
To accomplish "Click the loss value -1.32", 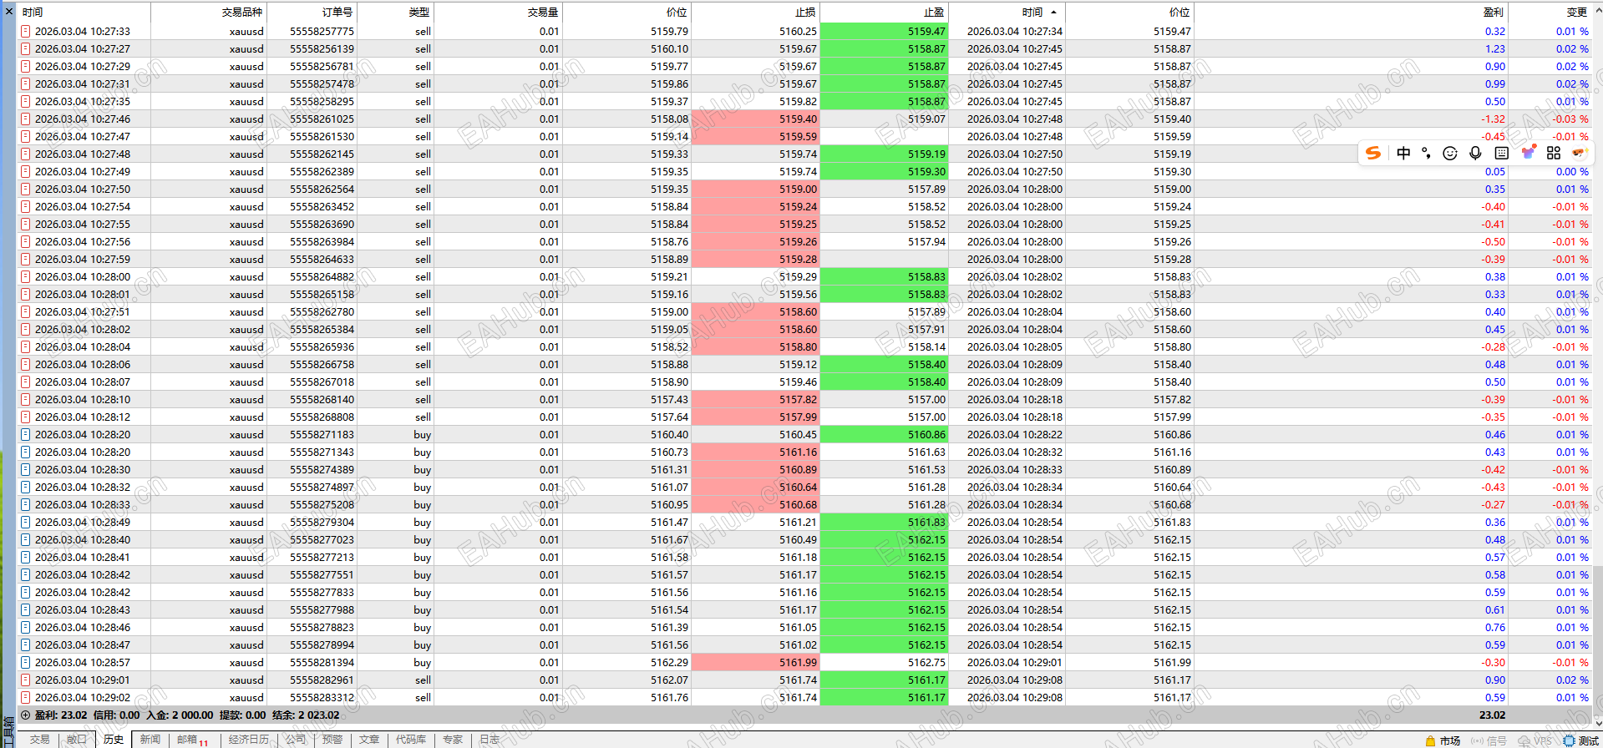I will click(x=1494, y=119).
